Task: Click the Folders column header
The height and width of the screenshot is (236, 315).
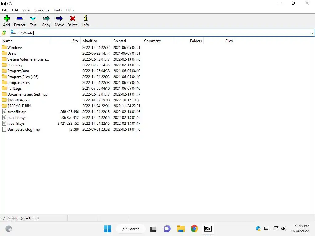Action: pos(188,41)
